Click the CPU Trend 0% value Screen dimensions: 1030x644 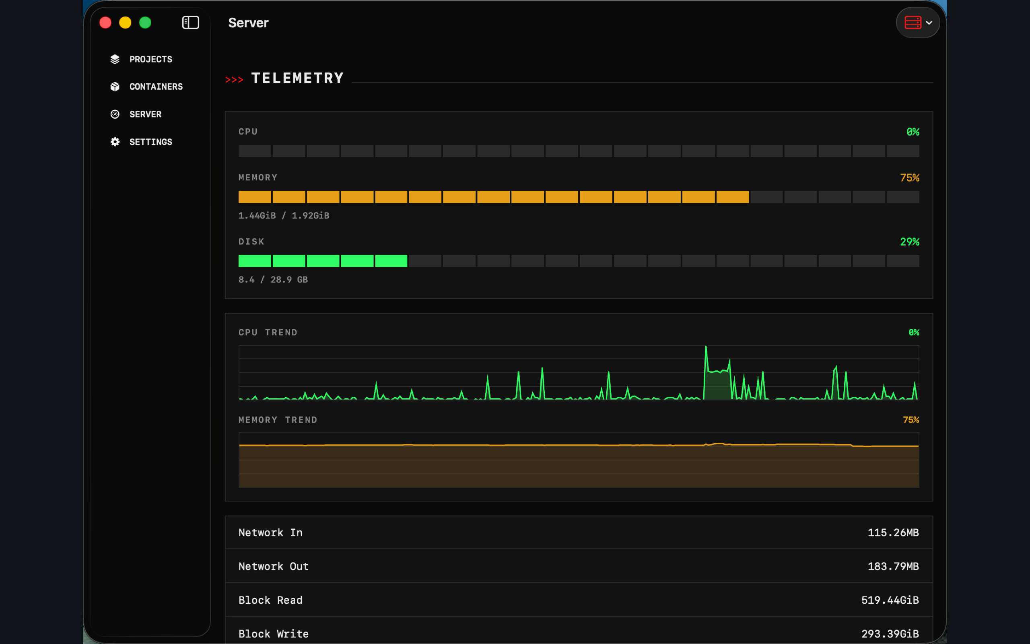coord(914,332)
